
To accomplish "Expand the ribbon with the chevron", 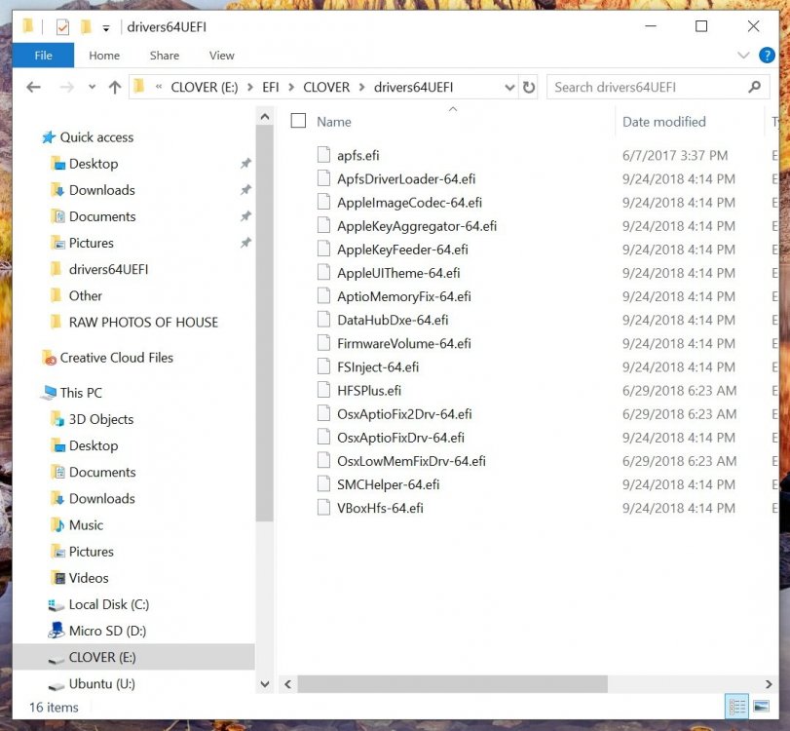I will point(743,55).
